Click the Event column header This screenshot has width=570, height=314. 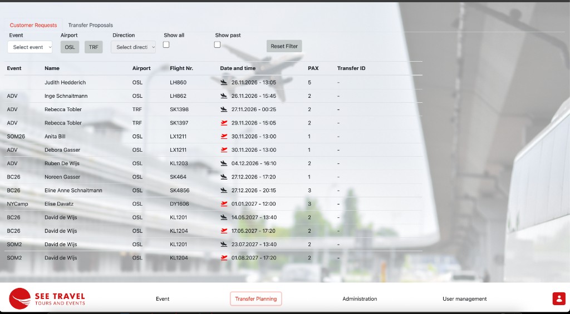tap(14, 68)
